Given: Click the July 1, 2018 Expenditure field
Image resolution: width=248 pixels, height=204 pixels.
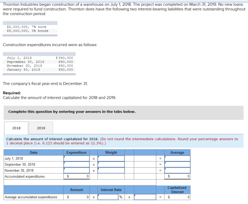Looking at the screenshot, I should click(x=77, y=158).
